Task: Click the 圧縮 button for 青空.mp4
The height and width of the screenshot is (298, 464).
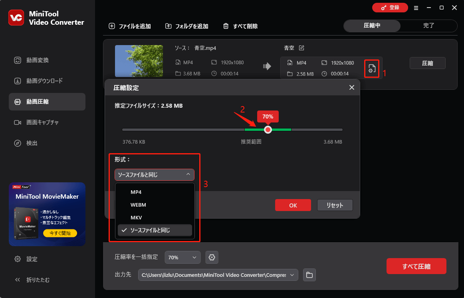Action: pos(427,63)
